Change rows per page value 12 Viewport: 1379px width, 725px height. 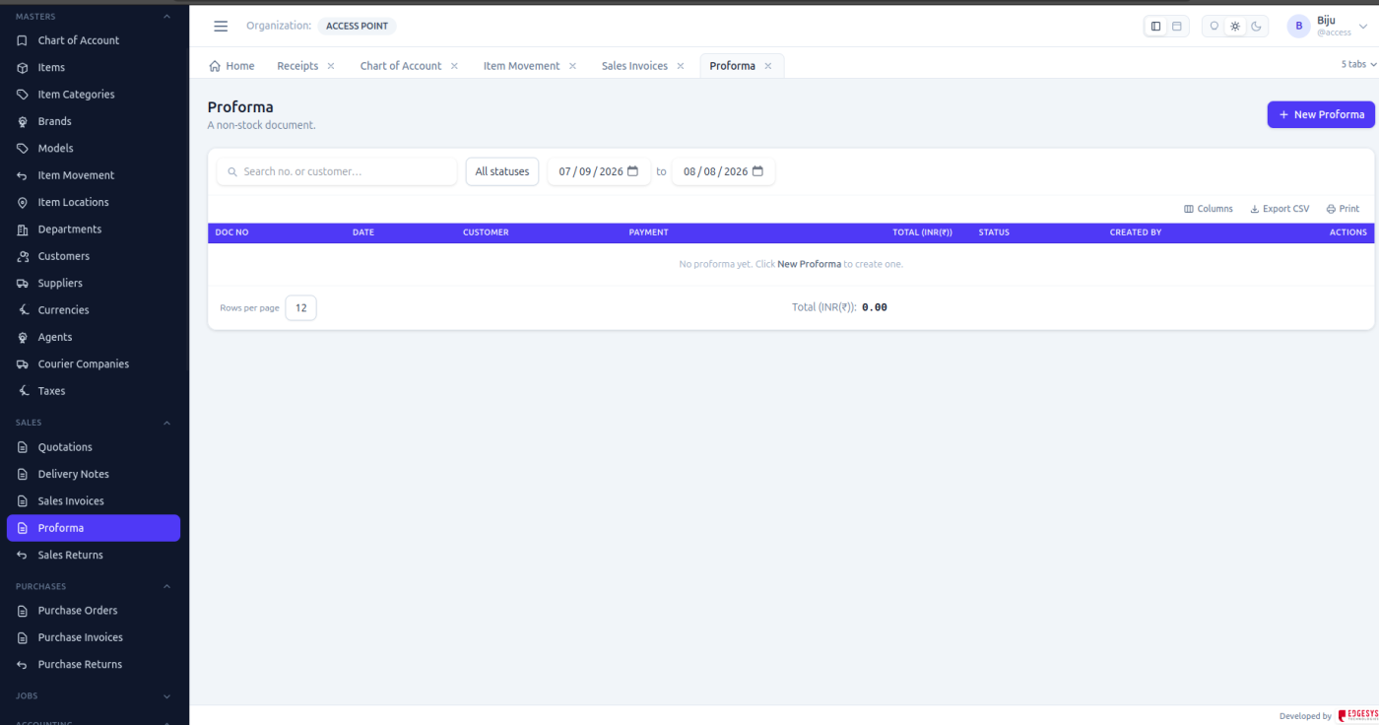[x=300, y=308]
